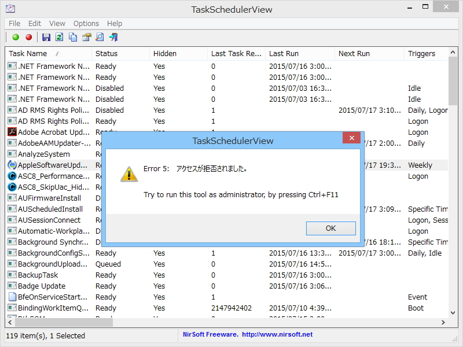Click the BfeOnServiceStart task file icon
The image size is (463, 347).
point(12,297)
